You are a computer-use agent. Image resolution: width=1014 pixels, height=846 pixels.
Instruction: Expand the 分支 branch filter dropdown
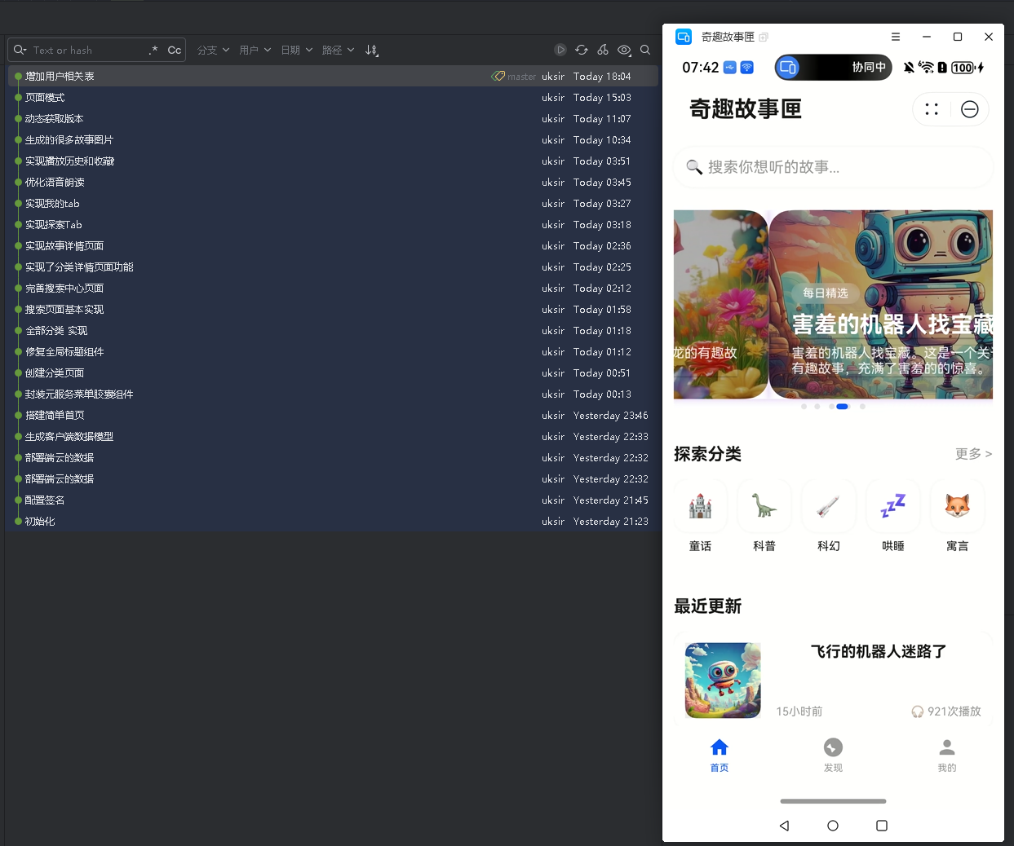(x=213, y=50)
